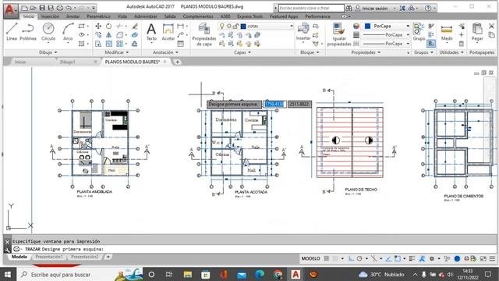Open the Paramétrico ribbon tab
499x281 pixels.
tap(99, 16)
